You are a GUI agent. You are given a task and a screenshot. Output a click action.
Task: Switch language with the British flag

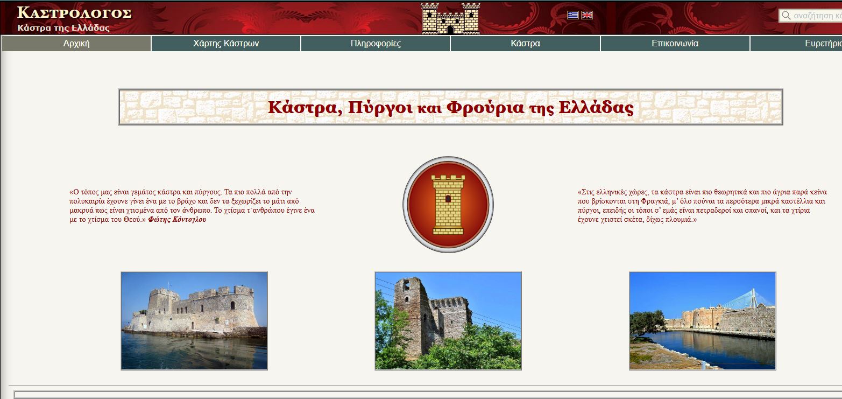tap(587, 15)
